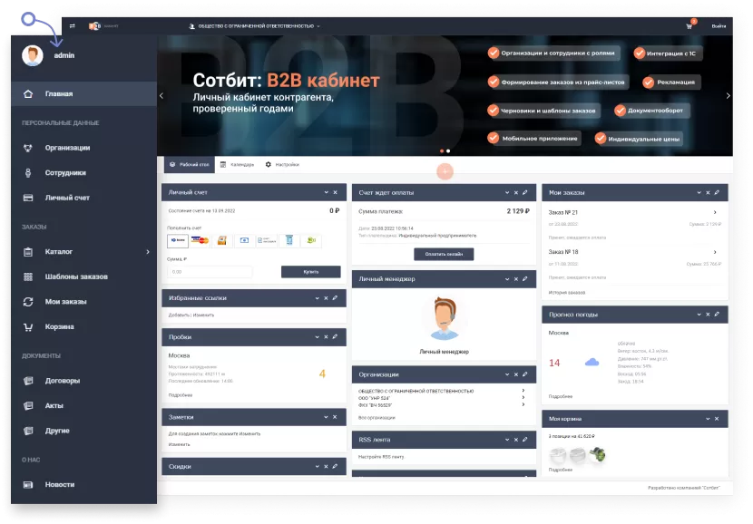Image resolution: width=753 pixels, height=524 pixels.
Task: Click the Оплатить онлайн button
Action: click(x=444, y=254)
